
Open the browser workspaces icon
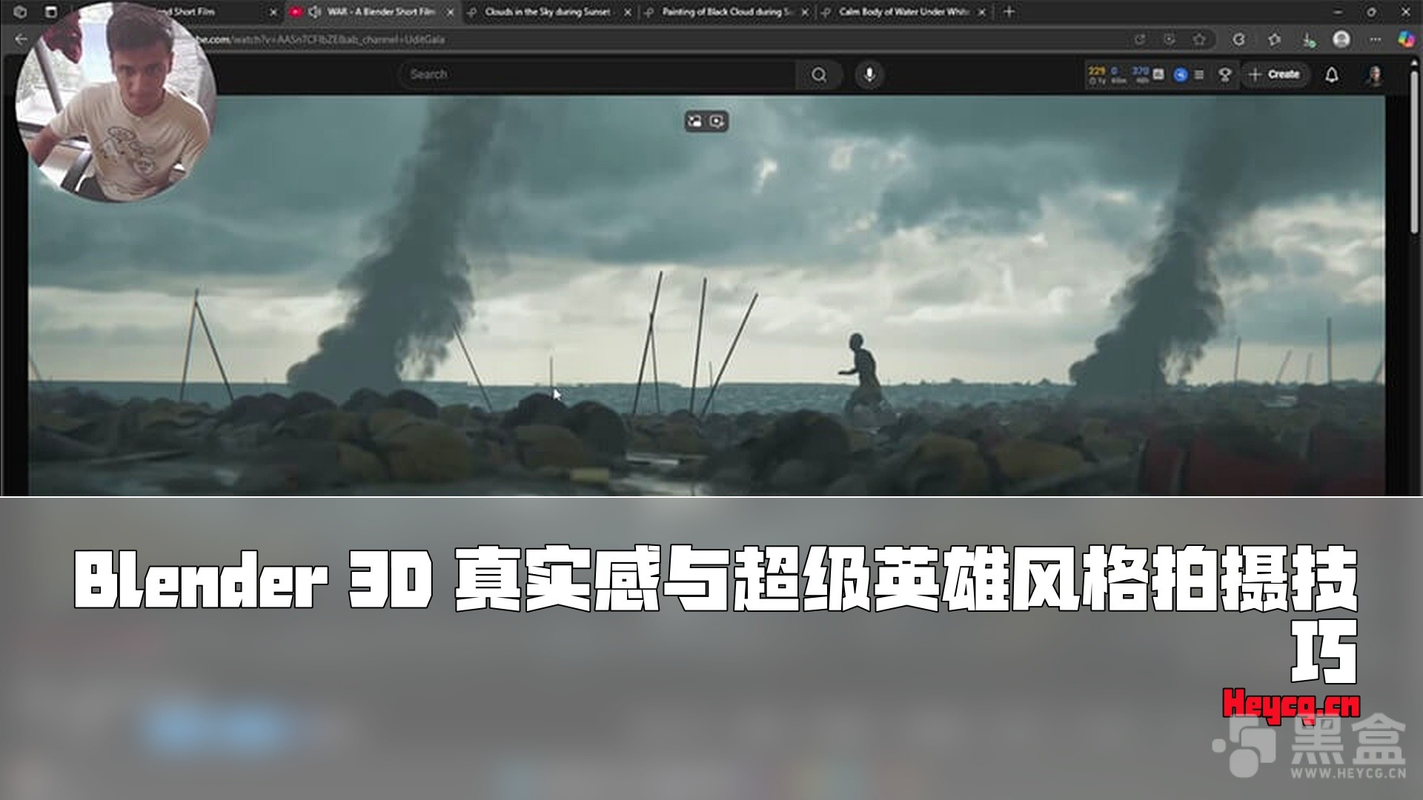click(20, 12)
